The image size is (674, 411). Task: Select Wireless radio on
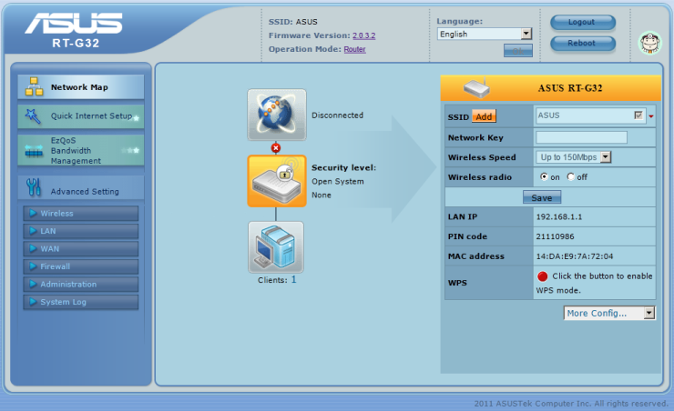coord(544,176)
